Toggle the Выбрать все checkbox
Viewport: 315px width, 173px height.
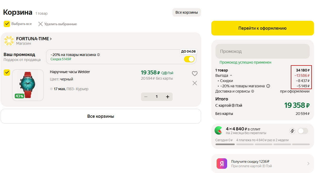click(7, 24)
